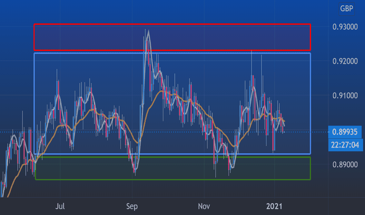This screenshot has width=365, height=215.
Task: Click the 2021 label on time axis
Action: coord(274,206)
